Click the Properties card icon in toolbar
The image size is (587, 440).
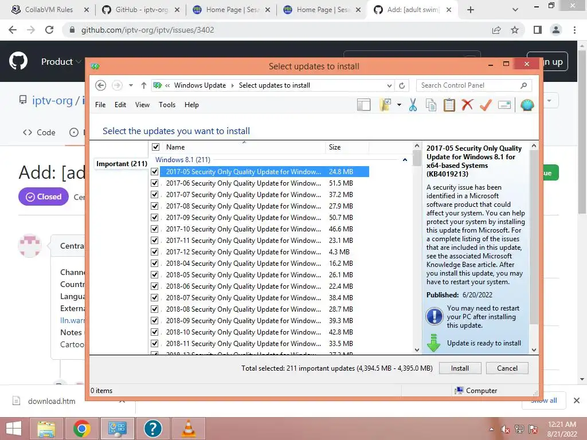pyautogui.click(x=504, y=105)
